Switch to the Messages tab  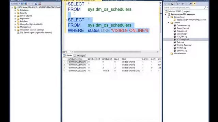tap(80, 56)
